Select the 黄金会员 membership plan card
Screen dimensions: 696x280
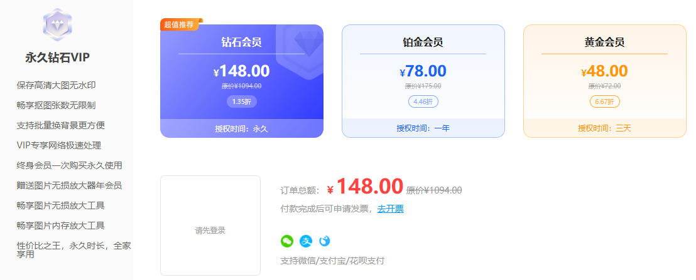coord(604,81)
